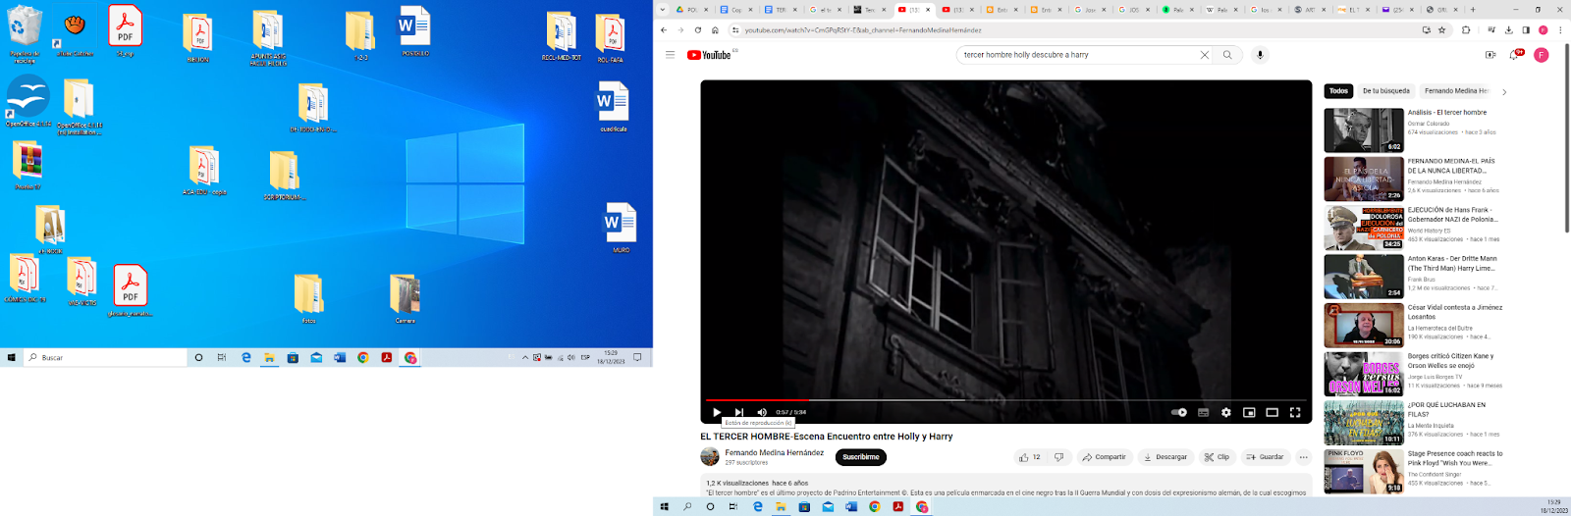Screen dimensions: 1571x516
Task: Click the red video progress bar
Action: coord(756,400)
